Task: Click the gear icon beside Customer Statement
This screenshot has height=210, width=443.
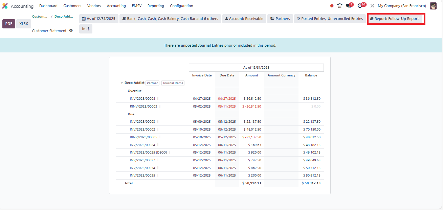Action: click(71, 31)
